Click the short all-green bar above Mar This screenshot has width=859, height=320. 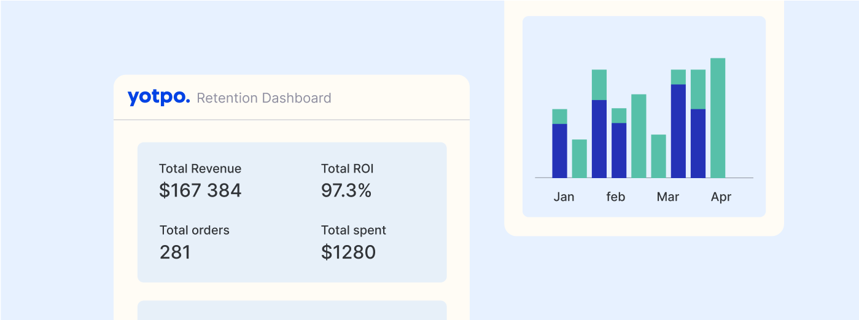click(x=658, y=156)
